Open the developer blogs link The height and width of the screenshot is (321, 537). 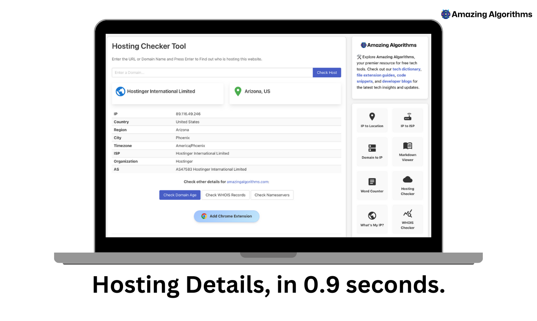[397, 81]
